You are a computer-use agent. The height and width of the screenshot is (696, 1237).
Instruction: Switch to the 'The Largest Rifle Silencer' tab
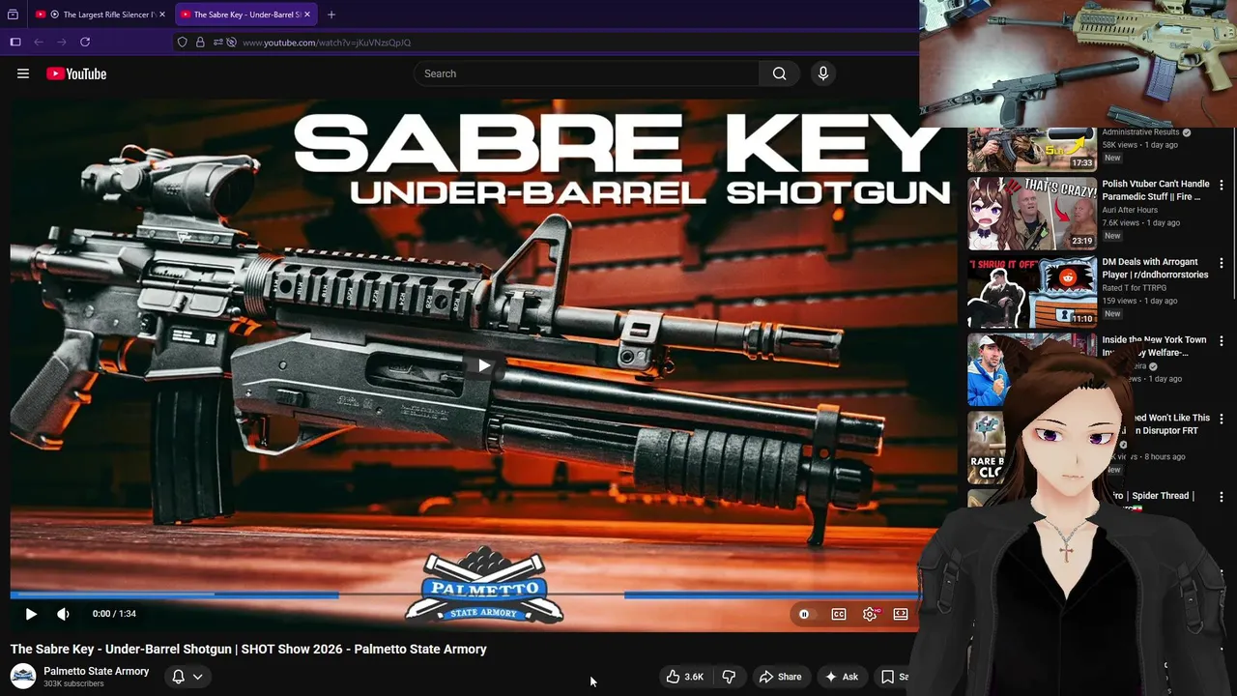pyautogui.click(x=101, y=14)
